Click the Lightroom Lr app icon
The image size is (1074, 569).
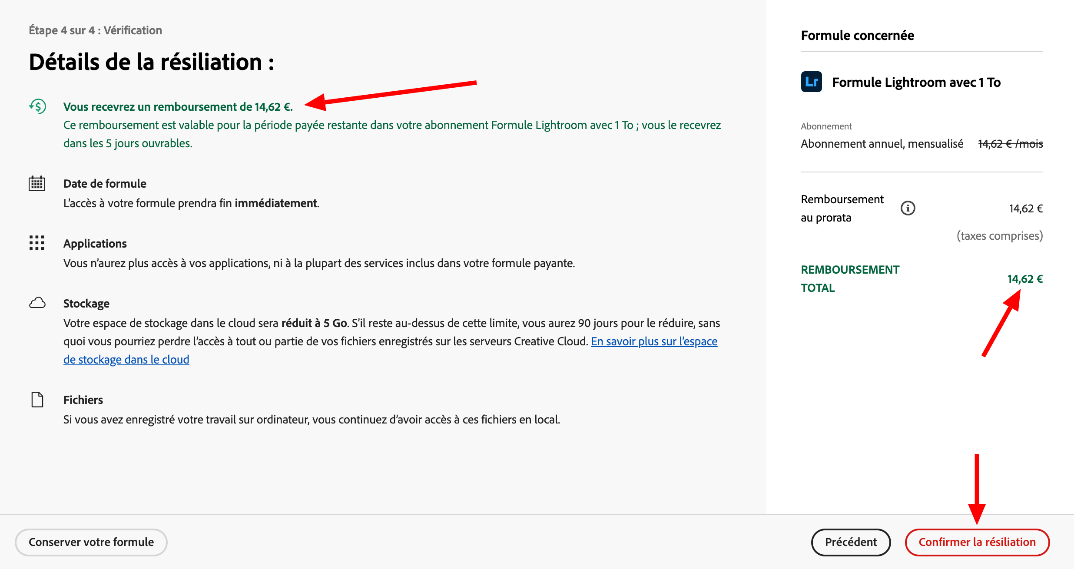(x=812, y=82)
